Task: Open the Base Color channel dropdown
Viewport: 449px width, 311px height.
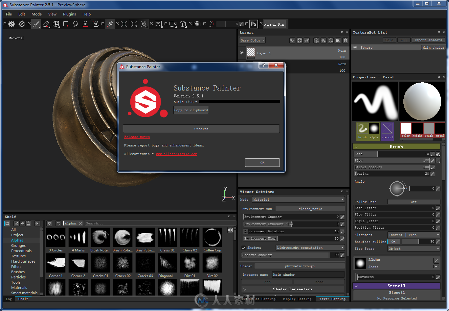Action: click(252, 40)
